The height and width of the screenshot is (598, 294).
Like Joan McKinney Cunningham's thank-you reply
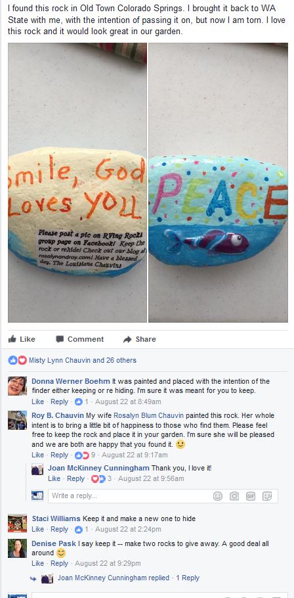click(54, 478)
